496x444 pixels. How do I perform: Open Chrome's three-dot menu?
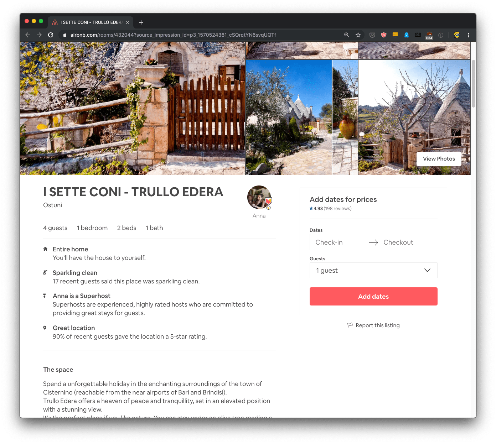point(468,35)
